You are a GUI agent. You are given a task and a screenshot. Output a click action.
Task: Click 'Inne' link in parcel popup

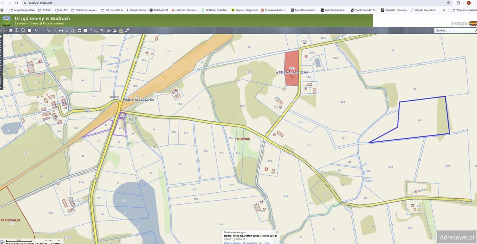point(267,243)
